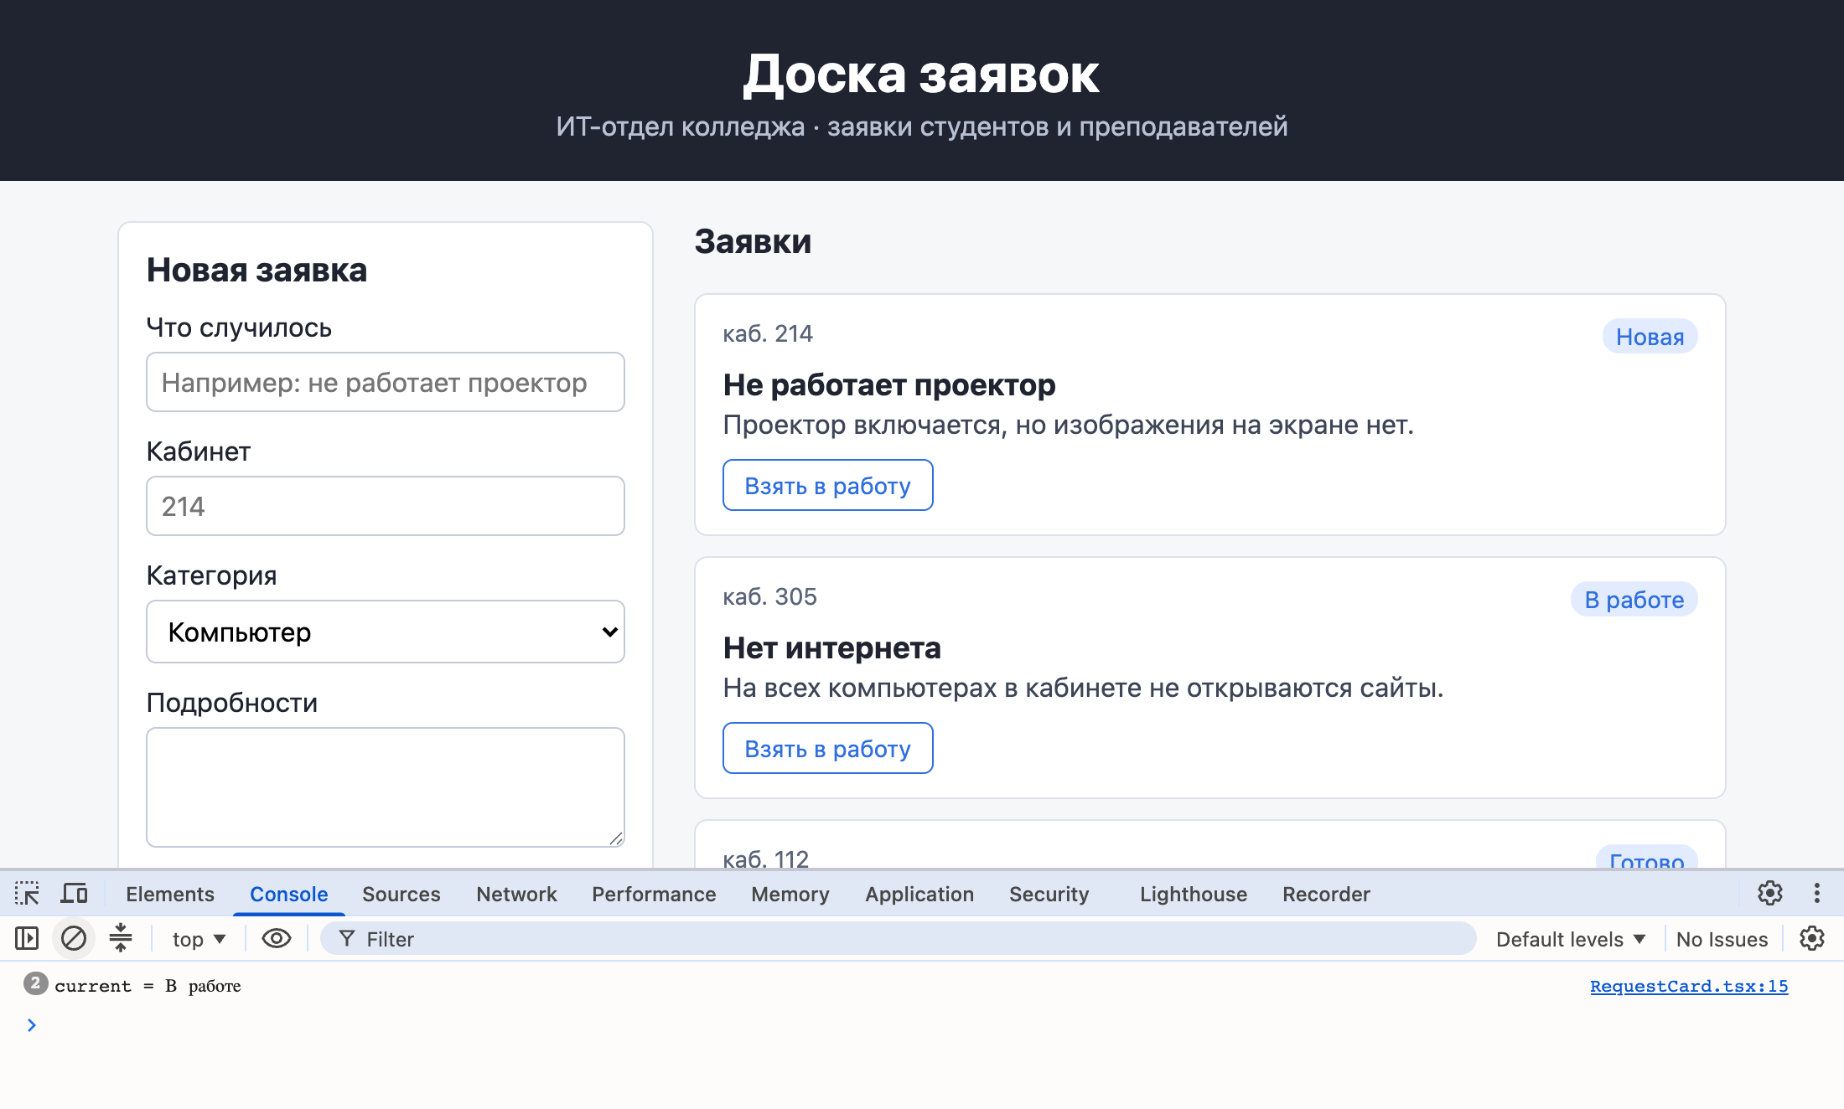Open the top JavaScript context dropdown
Screen dimensions: 1844x1109
pyautogui.click(x=199, y=939)
